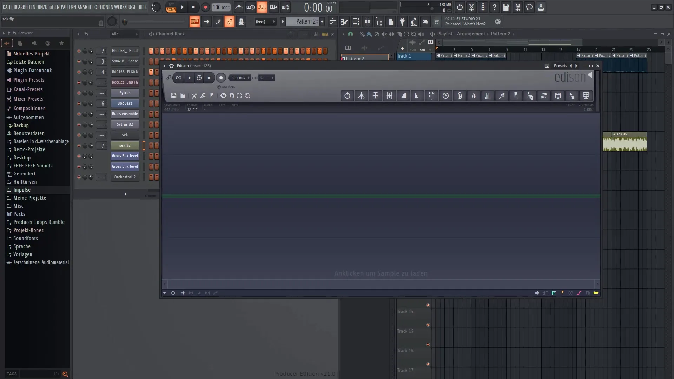Toggle mute LED for the sek #2 channel
674x379 pixels.
[x=79, y=146]
